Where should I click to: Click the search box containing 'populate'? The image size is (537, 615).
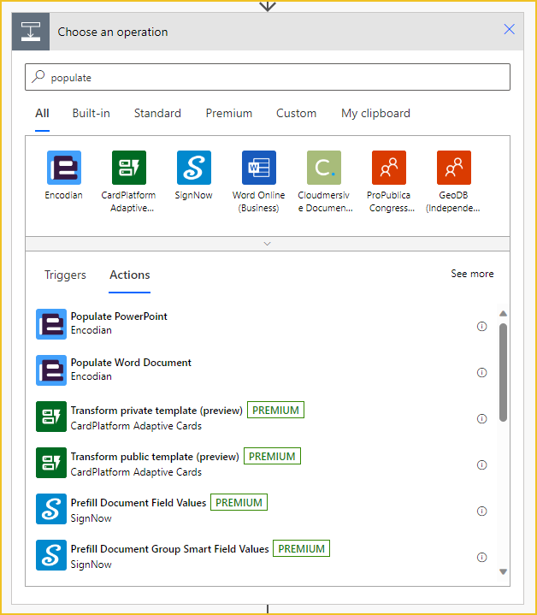pyautogui.click(x=268, y=77)
